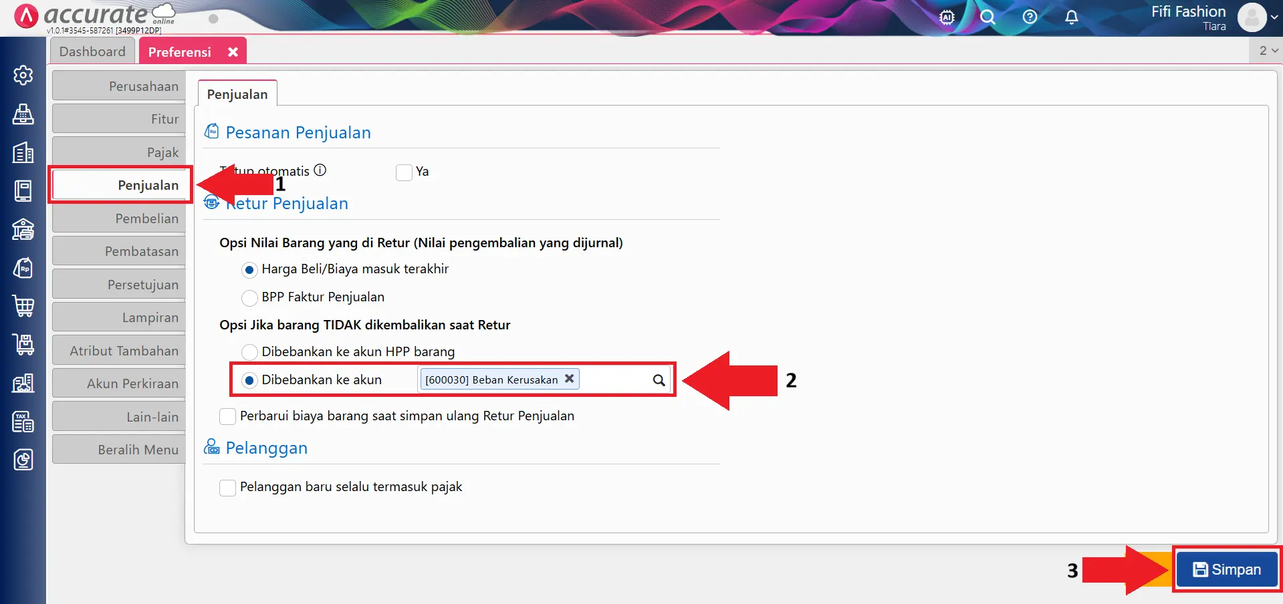
Task: Remove the Beban Kerusakan account tag
Action: pos(569,379)
